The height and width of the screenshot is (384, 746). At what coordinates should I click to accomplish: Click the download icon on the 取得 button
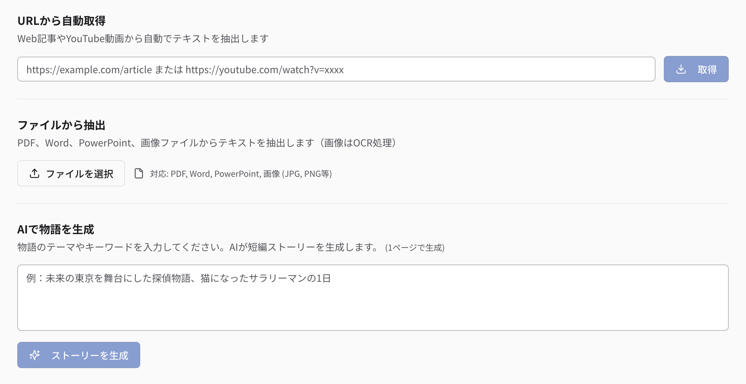681,69
